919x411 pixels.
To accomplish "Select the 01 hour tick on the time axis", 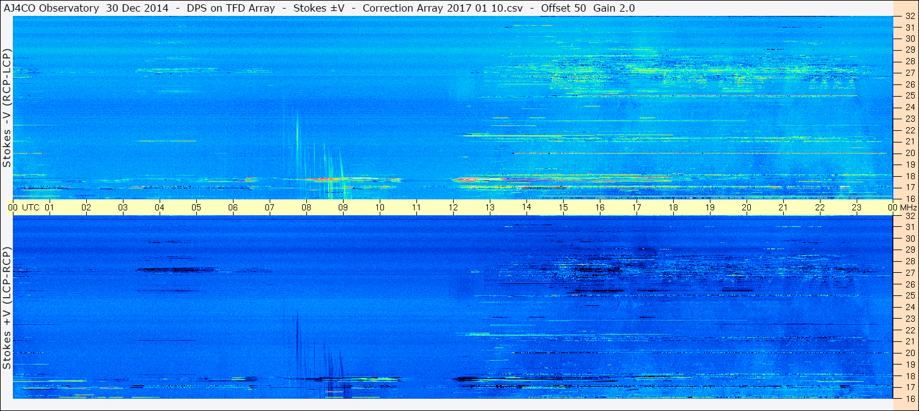I will coord(50,207).
